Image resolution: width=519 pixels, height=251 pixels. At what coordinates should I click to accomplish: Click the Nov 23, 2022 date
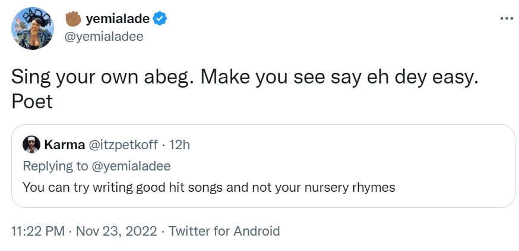[117, 231]
